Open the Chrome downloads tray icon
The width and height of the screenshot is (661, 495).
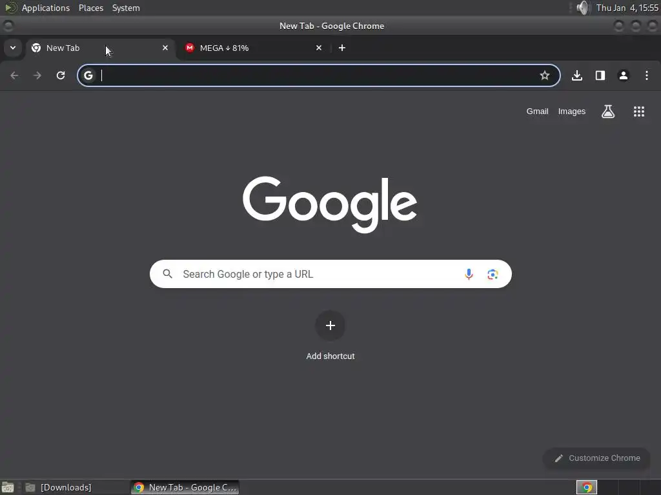tap(577, 75)
